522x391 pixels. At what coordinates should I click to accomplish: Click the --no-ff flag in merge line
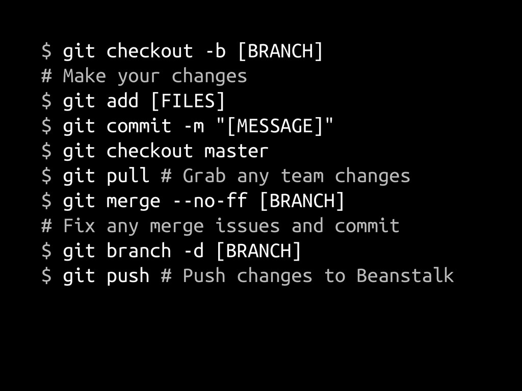tap(210, 201)
